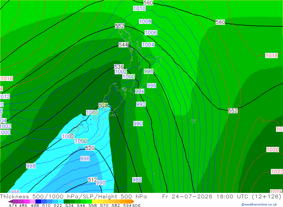Click the 1008 isobar label
The height and width of the screenshot is (207, 283).
pos(145,22)
